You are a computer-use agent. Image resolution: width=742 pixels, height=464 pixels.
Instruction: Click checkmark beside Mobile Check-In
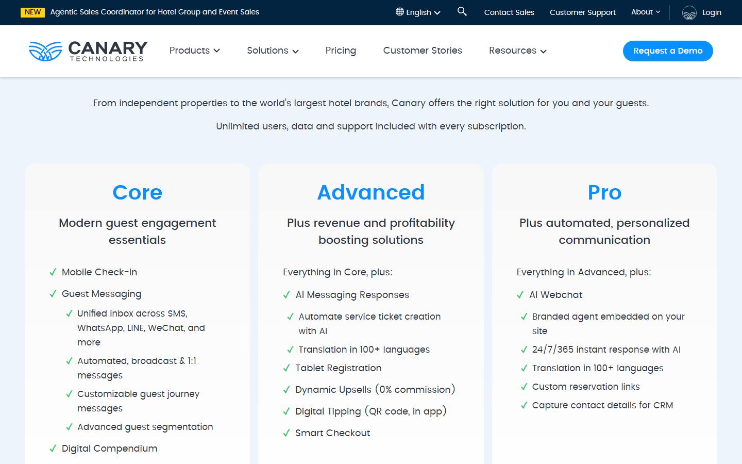point(53,272)
